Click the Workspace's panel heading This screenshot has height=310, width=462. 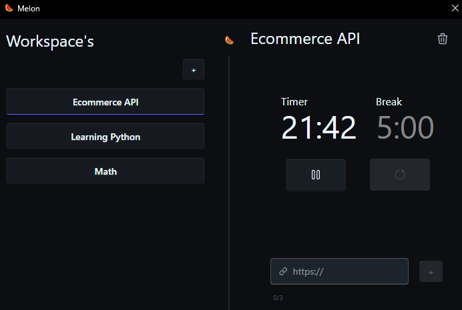(50, 41)
